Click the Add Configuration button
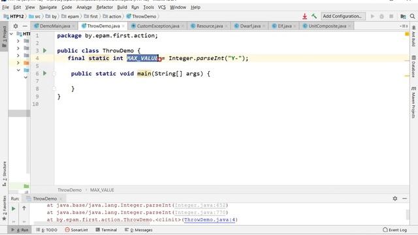 pos(343,16)
